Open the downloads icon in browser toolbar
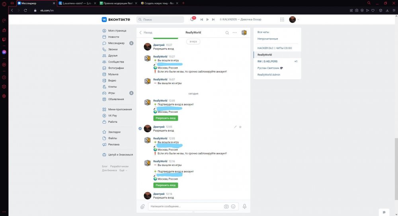Image resolution: width=398 pixels, height=216 pixels. 387,10
